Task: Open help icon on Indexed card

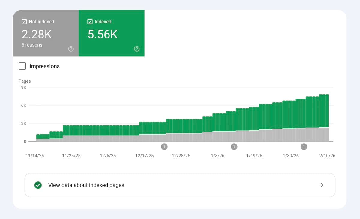Action: click(137, 49)
